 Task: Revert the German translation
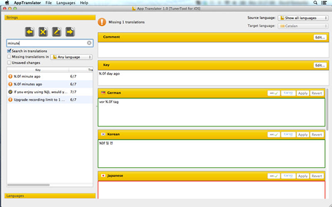(317, 93)
